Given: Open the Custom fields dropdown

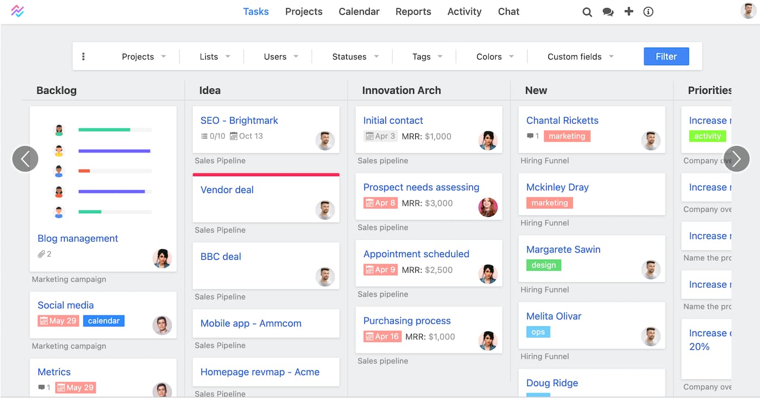Looking at the screenshot, I should coord(581,56).
